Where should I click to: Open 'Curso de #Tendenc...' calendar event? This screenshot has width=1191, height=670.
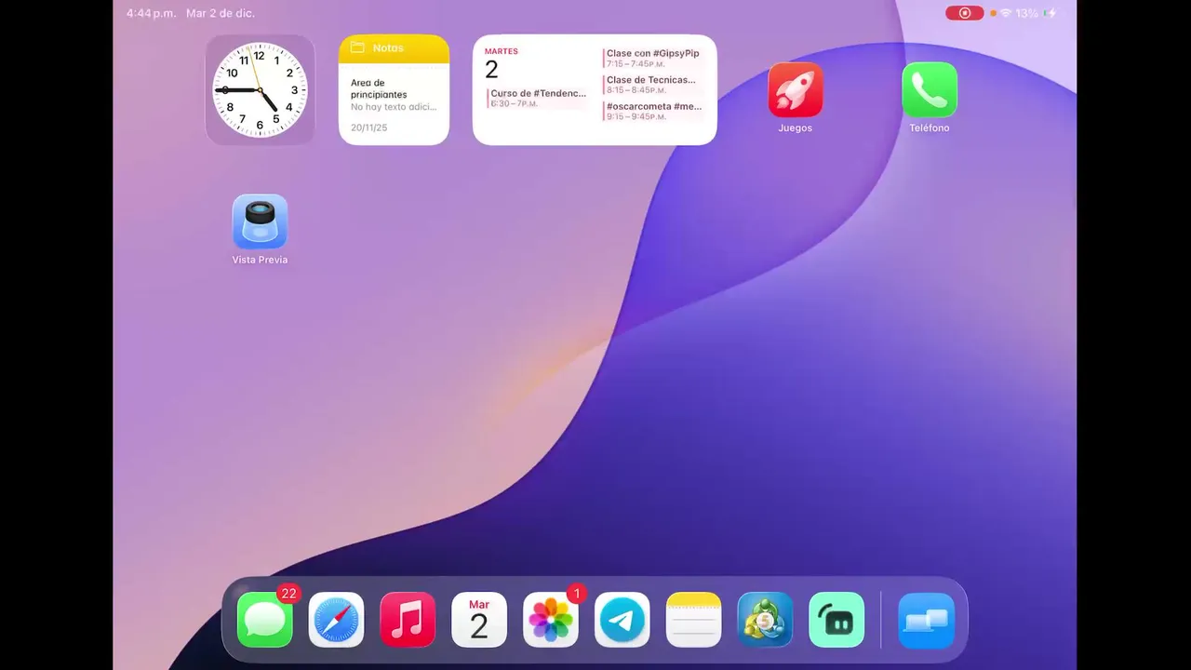click(538, 98)
